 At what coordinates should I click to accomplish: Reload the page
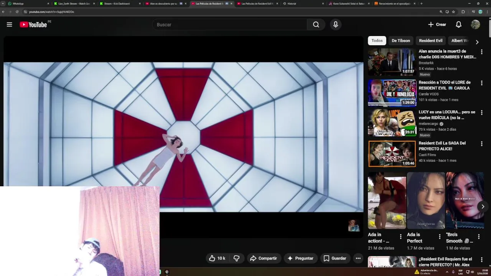coord(17,12)
